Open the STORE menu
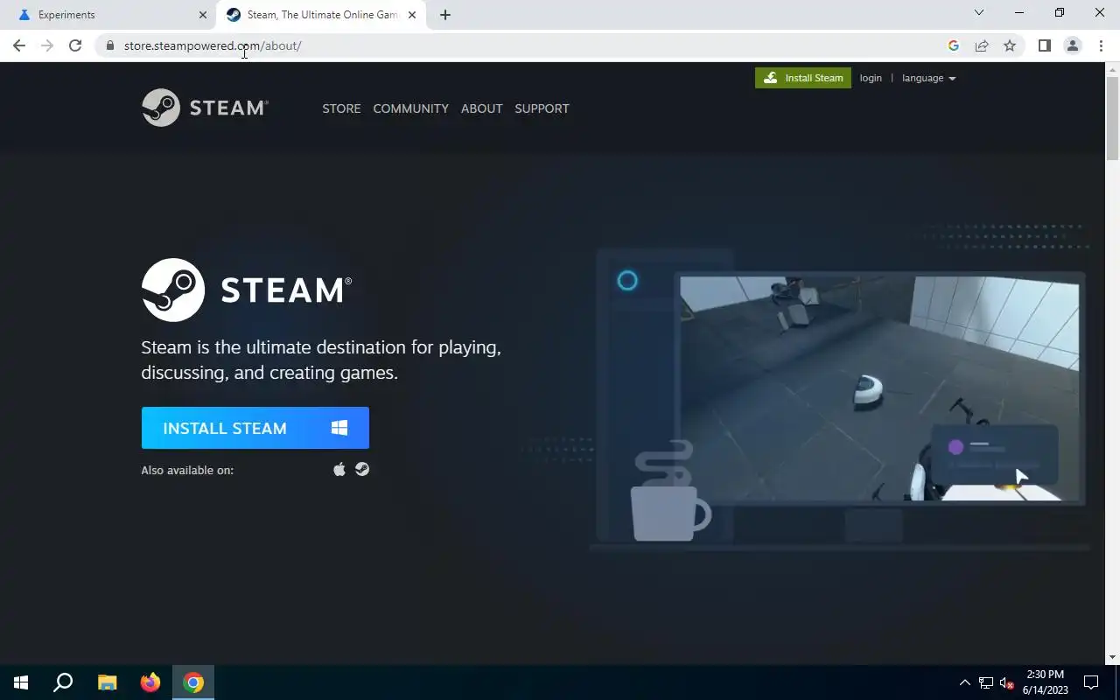This screenshot has height=700, width=1120. tap(341, 108)
